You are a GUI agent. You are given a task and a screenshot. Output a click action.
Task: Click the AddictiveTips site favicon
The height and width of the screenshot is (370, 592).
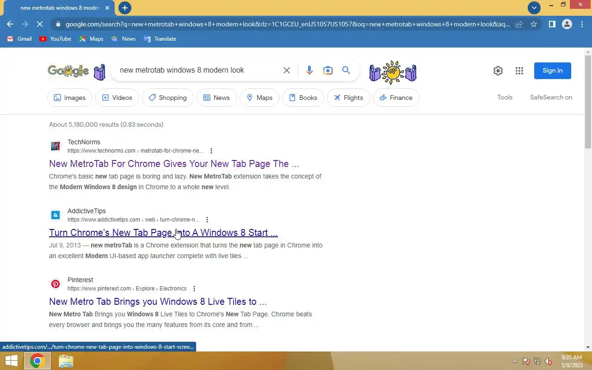pyautogui.click(x=55, y=215)
